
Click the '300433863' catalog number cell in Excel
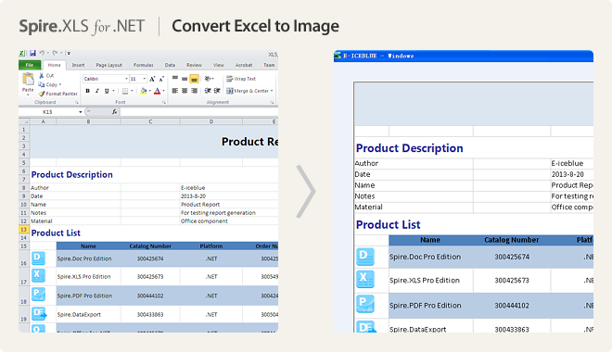pos(150,315)
